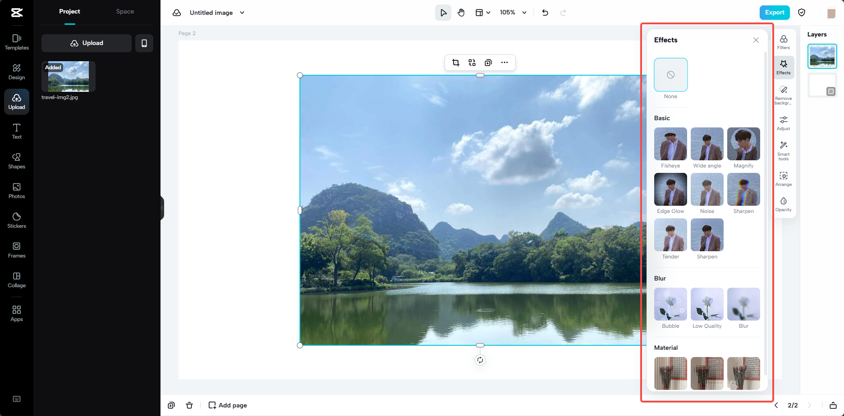Open the Apps panel
The height and width of the screenshot is (416, 844).
[x=17, y=314]
